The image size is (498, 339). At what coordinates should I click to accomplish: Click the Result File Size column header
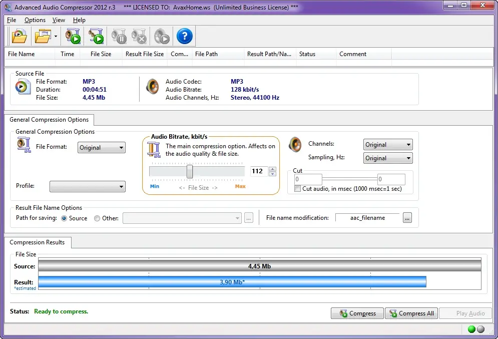pos(145,54)
